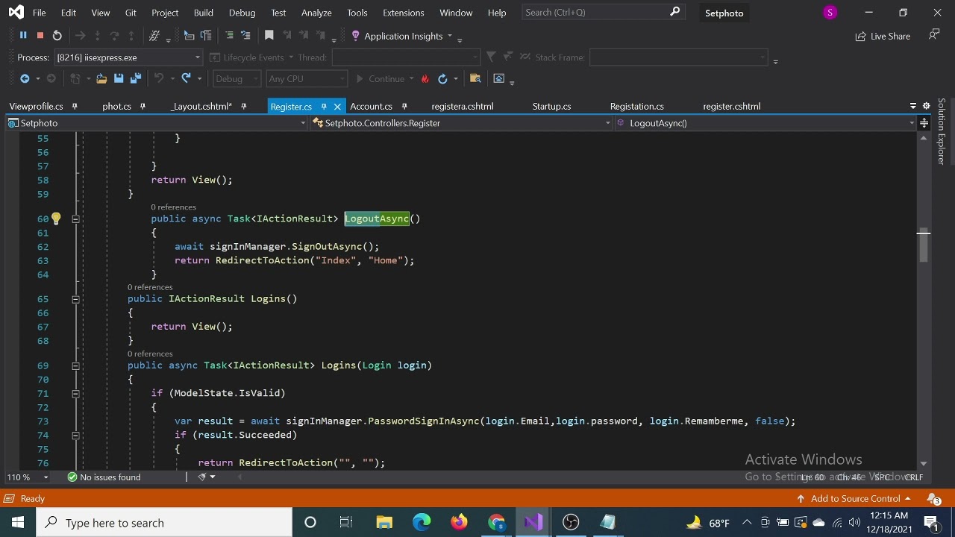955x537 pixels.
Task: Click the Application Insights lightbulb icon
Action: click(x=355, y=36)
